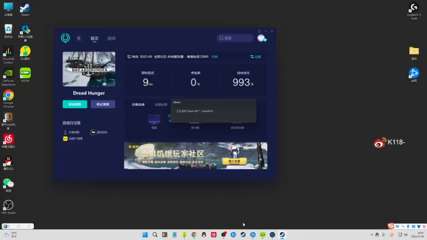
Task: Open the 微信 WeChat desktop shortcut
Action: 9,185
